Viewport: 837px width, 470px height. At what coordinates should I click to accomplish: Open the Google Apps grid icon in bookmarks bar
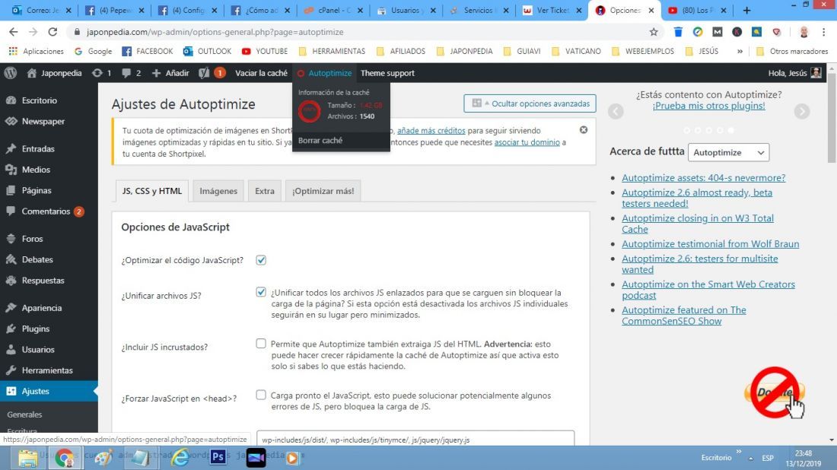point(14,51)
